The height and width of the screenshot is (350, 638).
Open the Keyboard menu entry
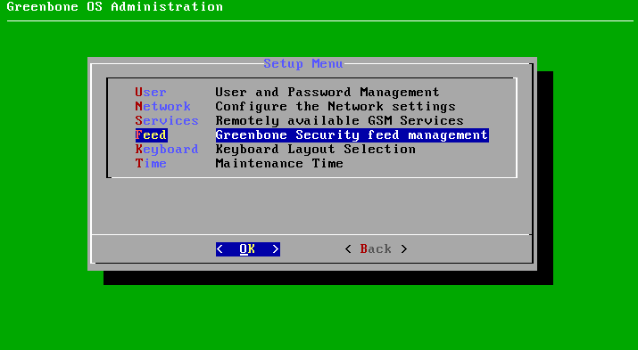pos(167,149)
